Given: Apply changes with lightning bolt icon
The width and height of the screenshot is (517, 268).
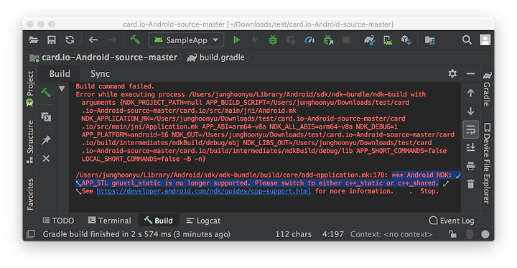Looking at the screenshot, I should coord(254,40).
